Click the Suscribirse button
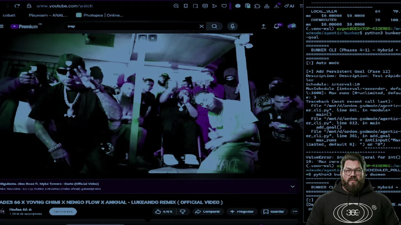Image resolution: width=401 pixels, height=225 pixels. 63,212
